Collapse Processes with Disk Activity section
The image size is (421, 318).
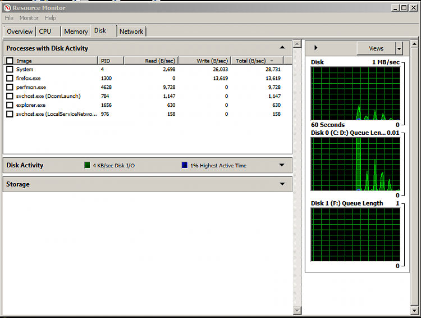[282, 48]
